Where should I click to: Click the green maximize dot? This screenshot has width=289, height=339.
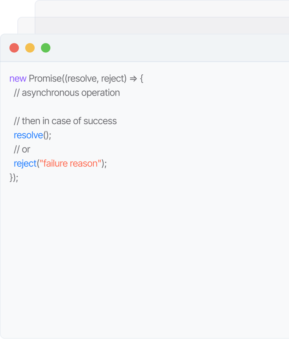(x=46, y=48)
